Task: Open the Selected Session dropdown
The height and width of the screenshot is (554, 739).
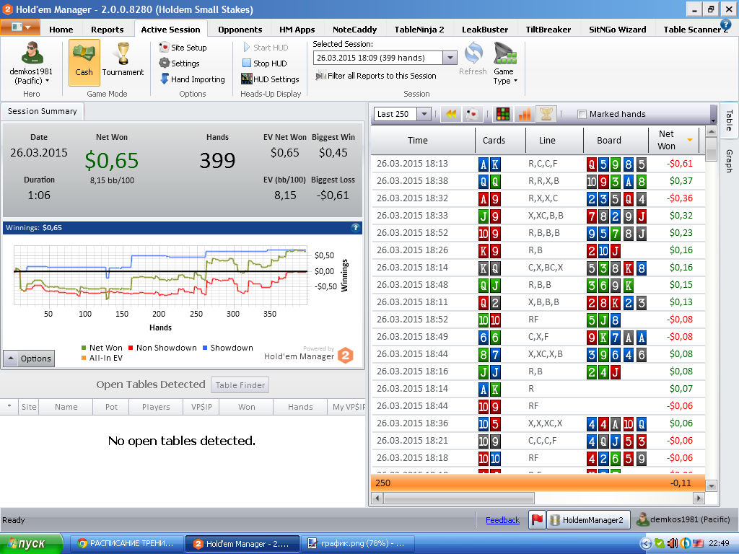Action: pyautogui.click(x=450, y=58)
